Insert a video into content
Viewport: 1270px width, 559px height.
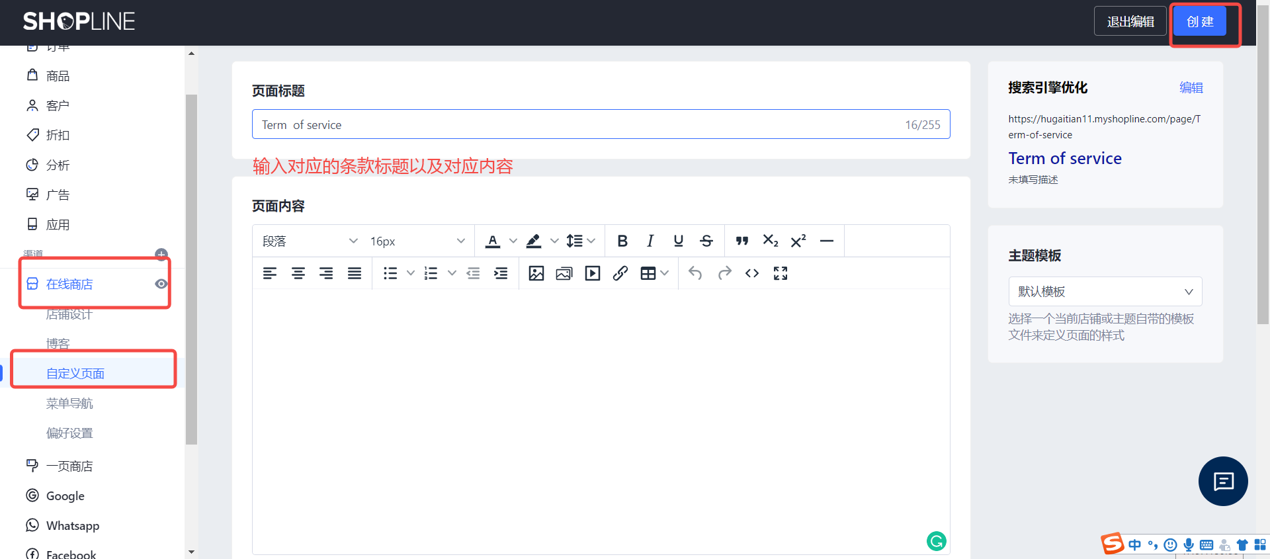pos(593,273)
